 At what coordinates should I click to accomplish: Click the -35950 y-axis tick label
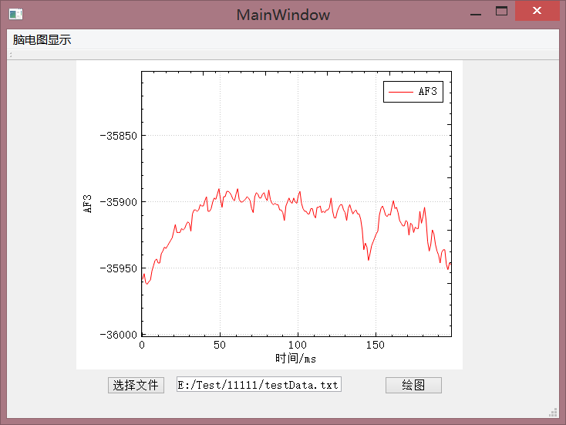[x=119, y=268]
